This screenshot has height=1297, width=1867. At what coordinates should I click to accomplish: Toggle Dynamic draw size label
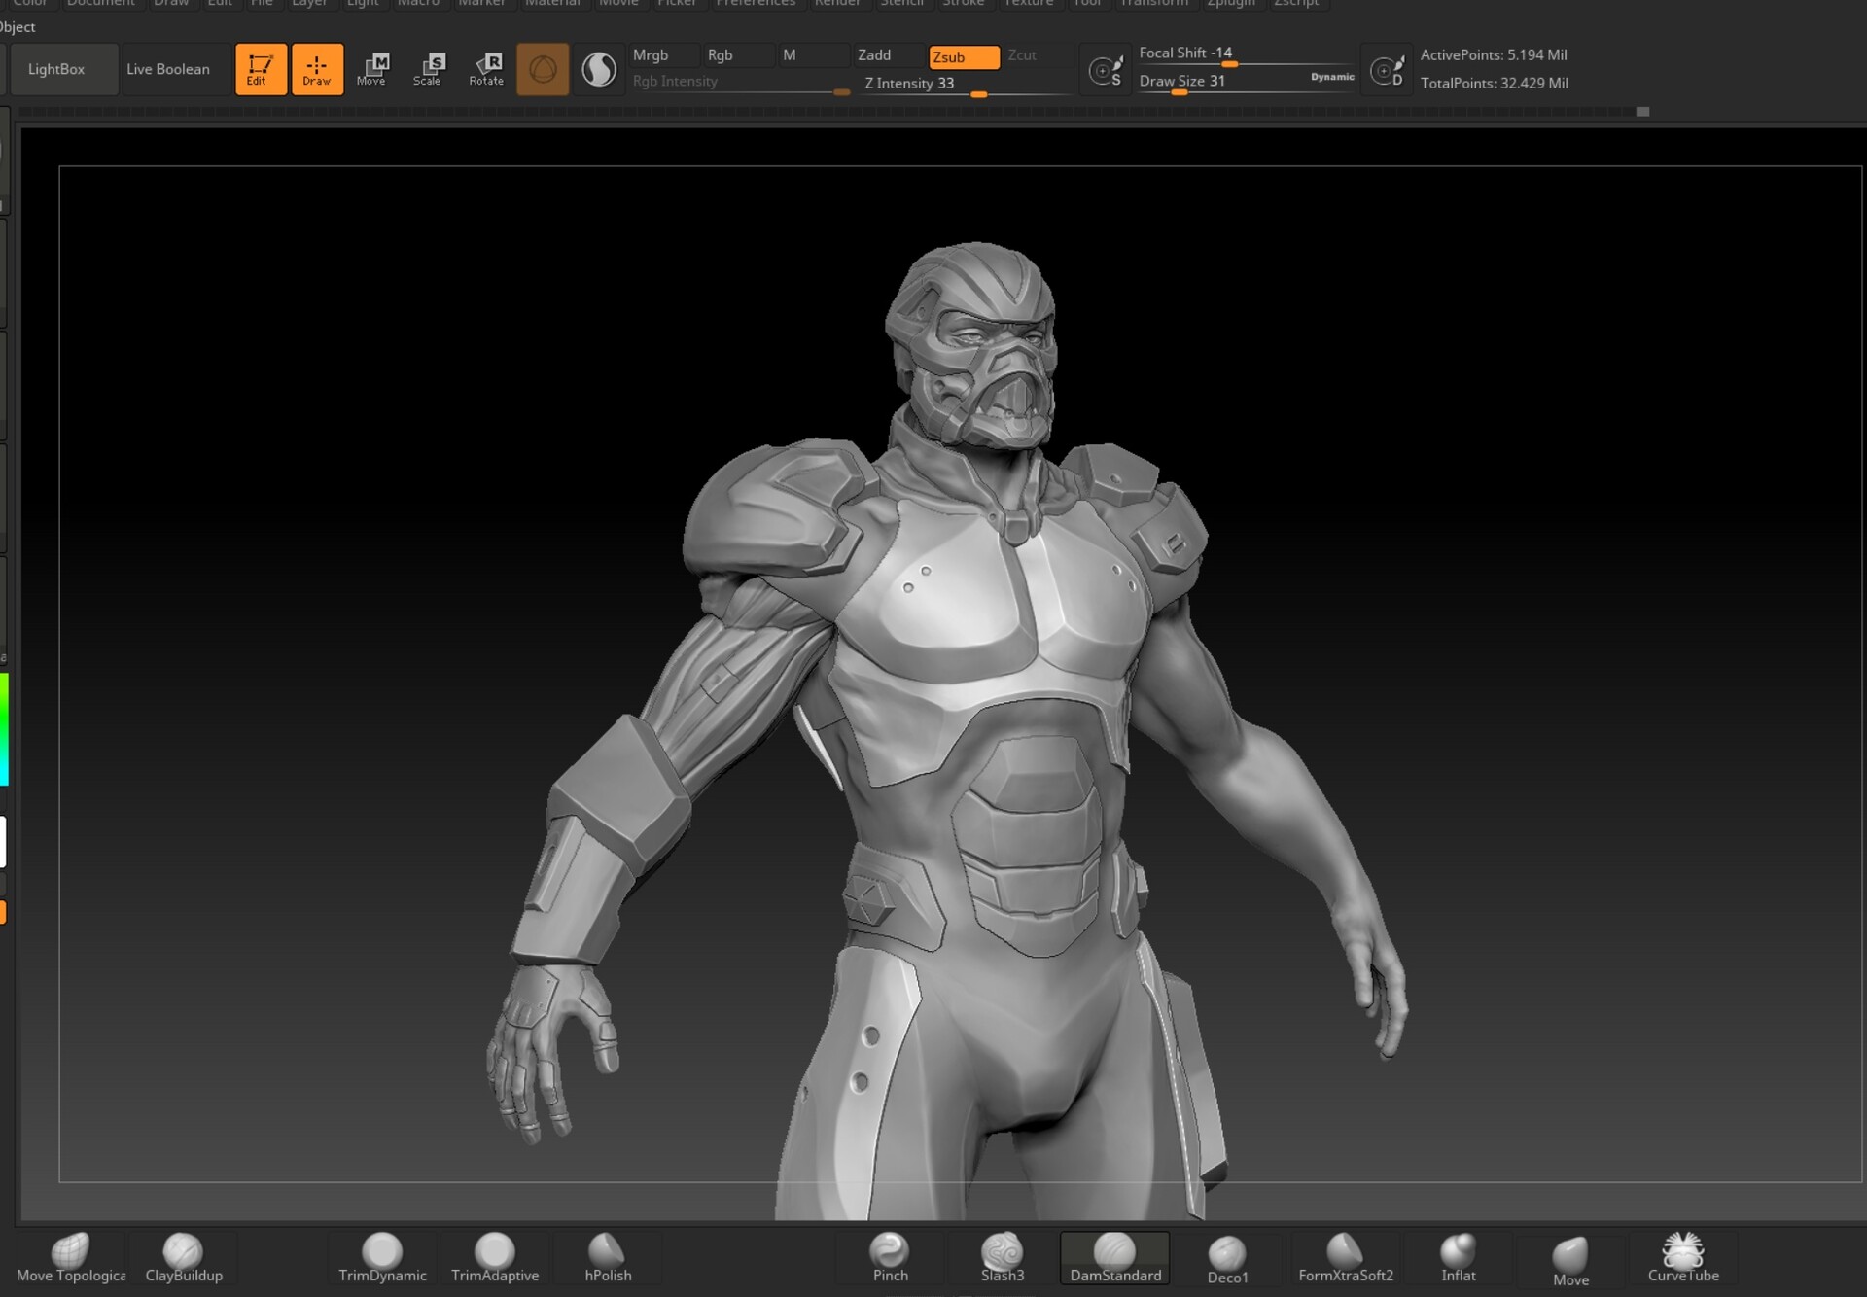click(x=1331, y=77)
